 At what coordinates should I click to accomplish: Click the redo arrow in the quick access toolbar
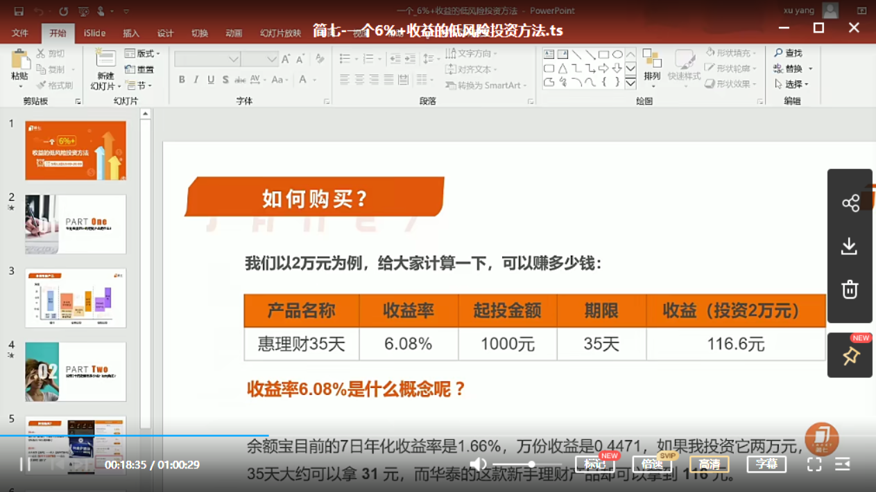pos(63,11)
